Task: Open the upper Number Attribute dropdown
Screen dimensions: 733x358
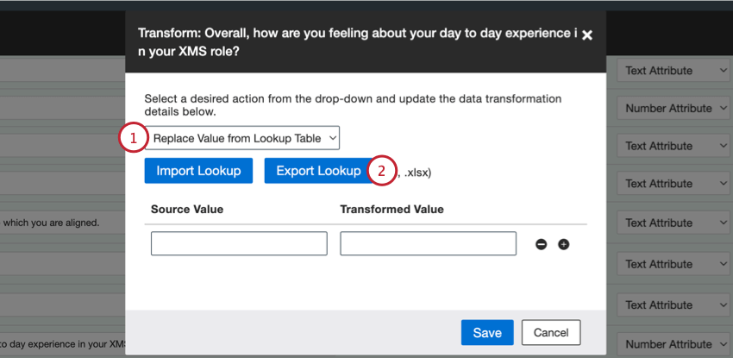Action: click(674, 109)
